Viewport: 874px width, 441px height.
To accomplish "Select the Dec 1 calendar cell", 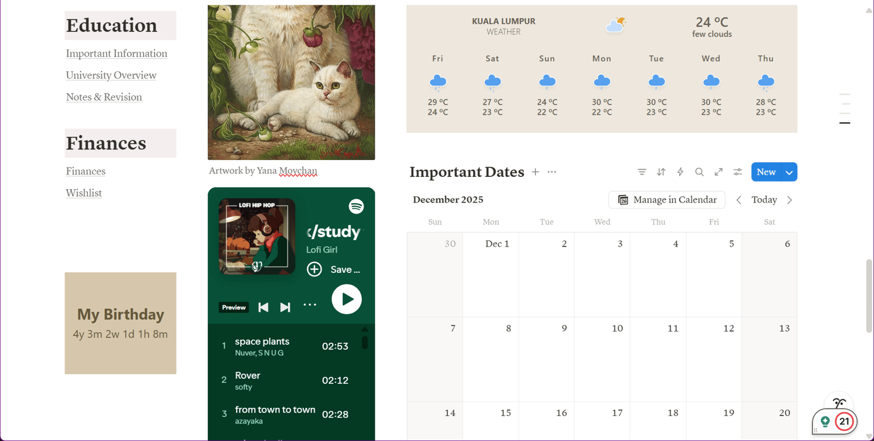I will point(491,275).
